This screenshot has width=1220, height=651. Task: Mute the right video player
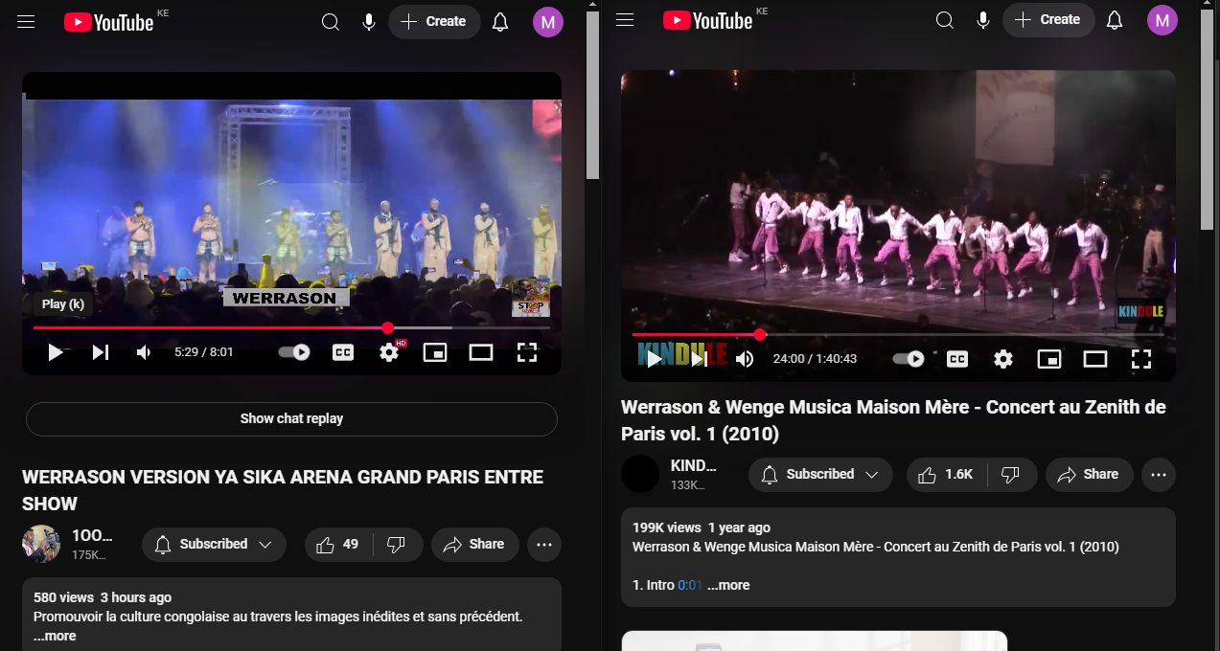pos(745,359)
